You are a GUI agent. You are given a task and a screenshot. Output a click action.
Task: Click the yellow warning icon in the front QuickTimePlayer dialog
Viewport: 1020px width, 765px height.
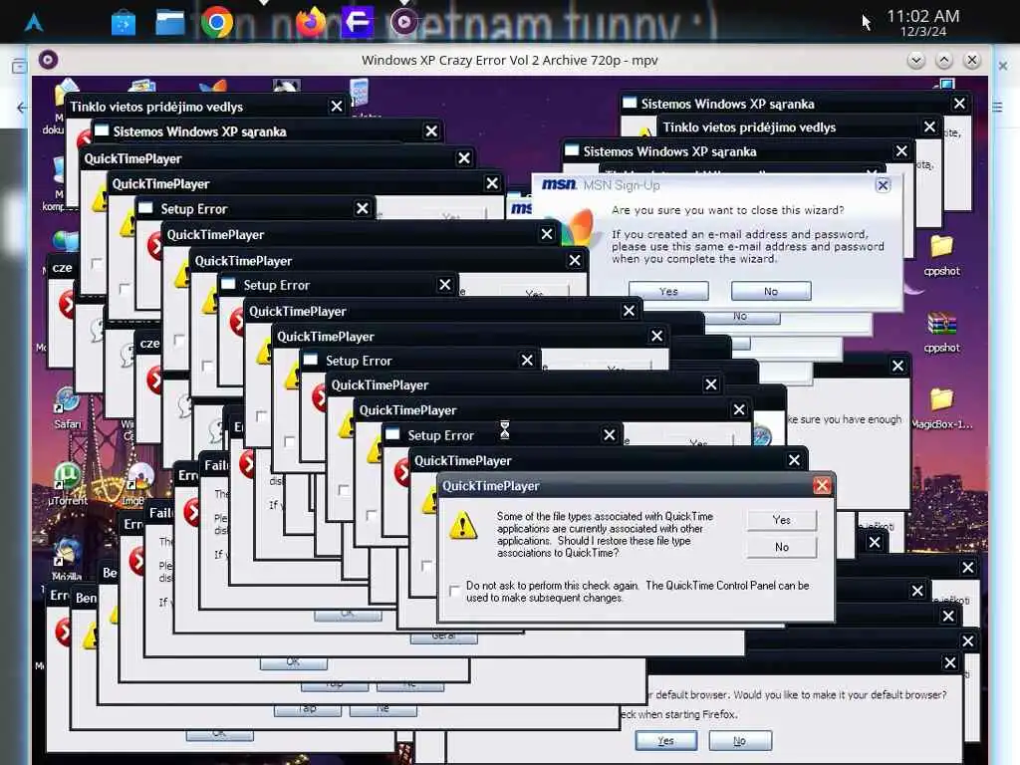pyautogui.click(x=462, y=525)
